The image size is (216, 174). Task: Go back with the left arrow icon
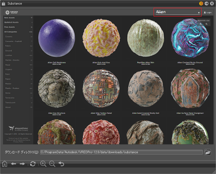click(x=13, y=164)
